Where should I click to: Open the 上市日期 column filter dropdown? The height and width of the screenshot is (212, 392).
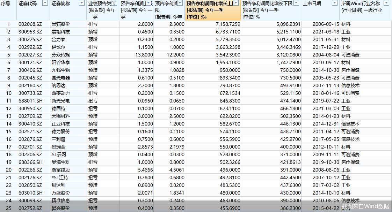coord(335,3)
